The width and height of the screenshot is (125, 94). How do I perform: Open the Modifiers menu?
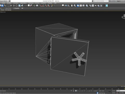pos(9,3)
